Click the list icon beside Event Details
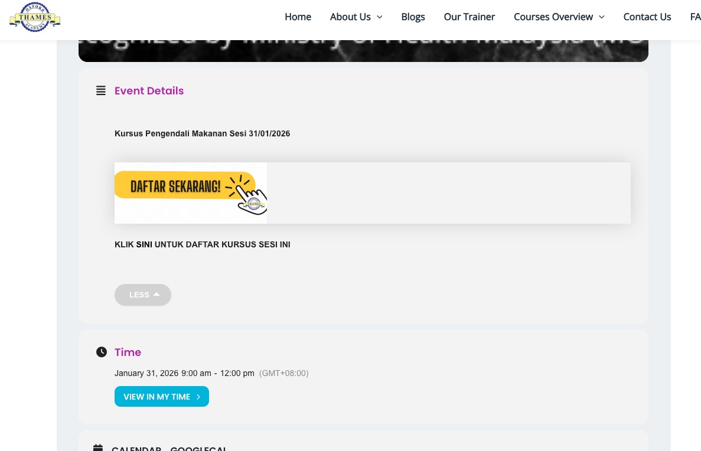 click(101, 91)
